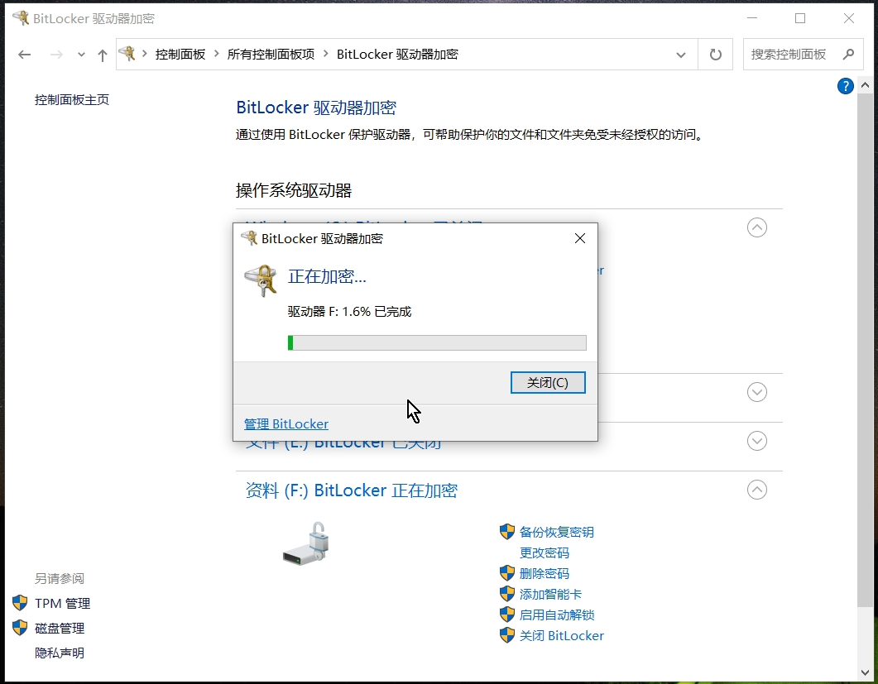This screenshot has width=878, height=684.
Task: Click the 另请参阅 label
Action: pyautogui.click(x=60, y=578)
